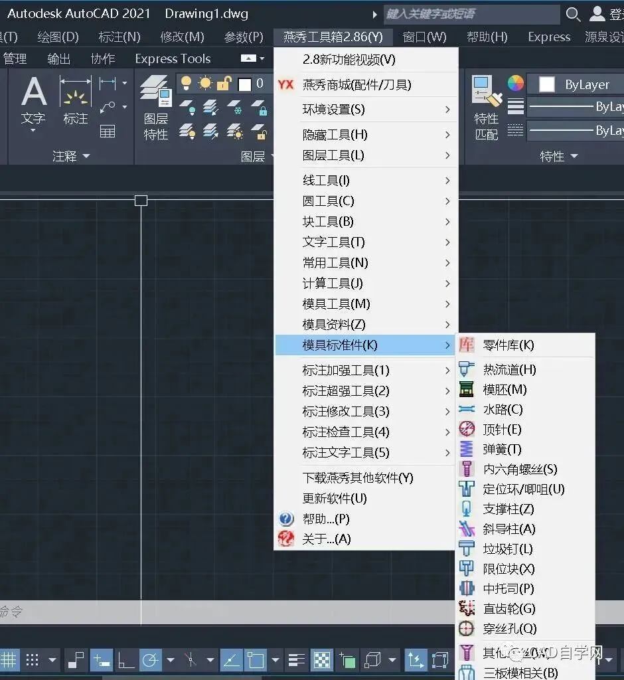Expand 线工具(I) submenu

(366, 180)
